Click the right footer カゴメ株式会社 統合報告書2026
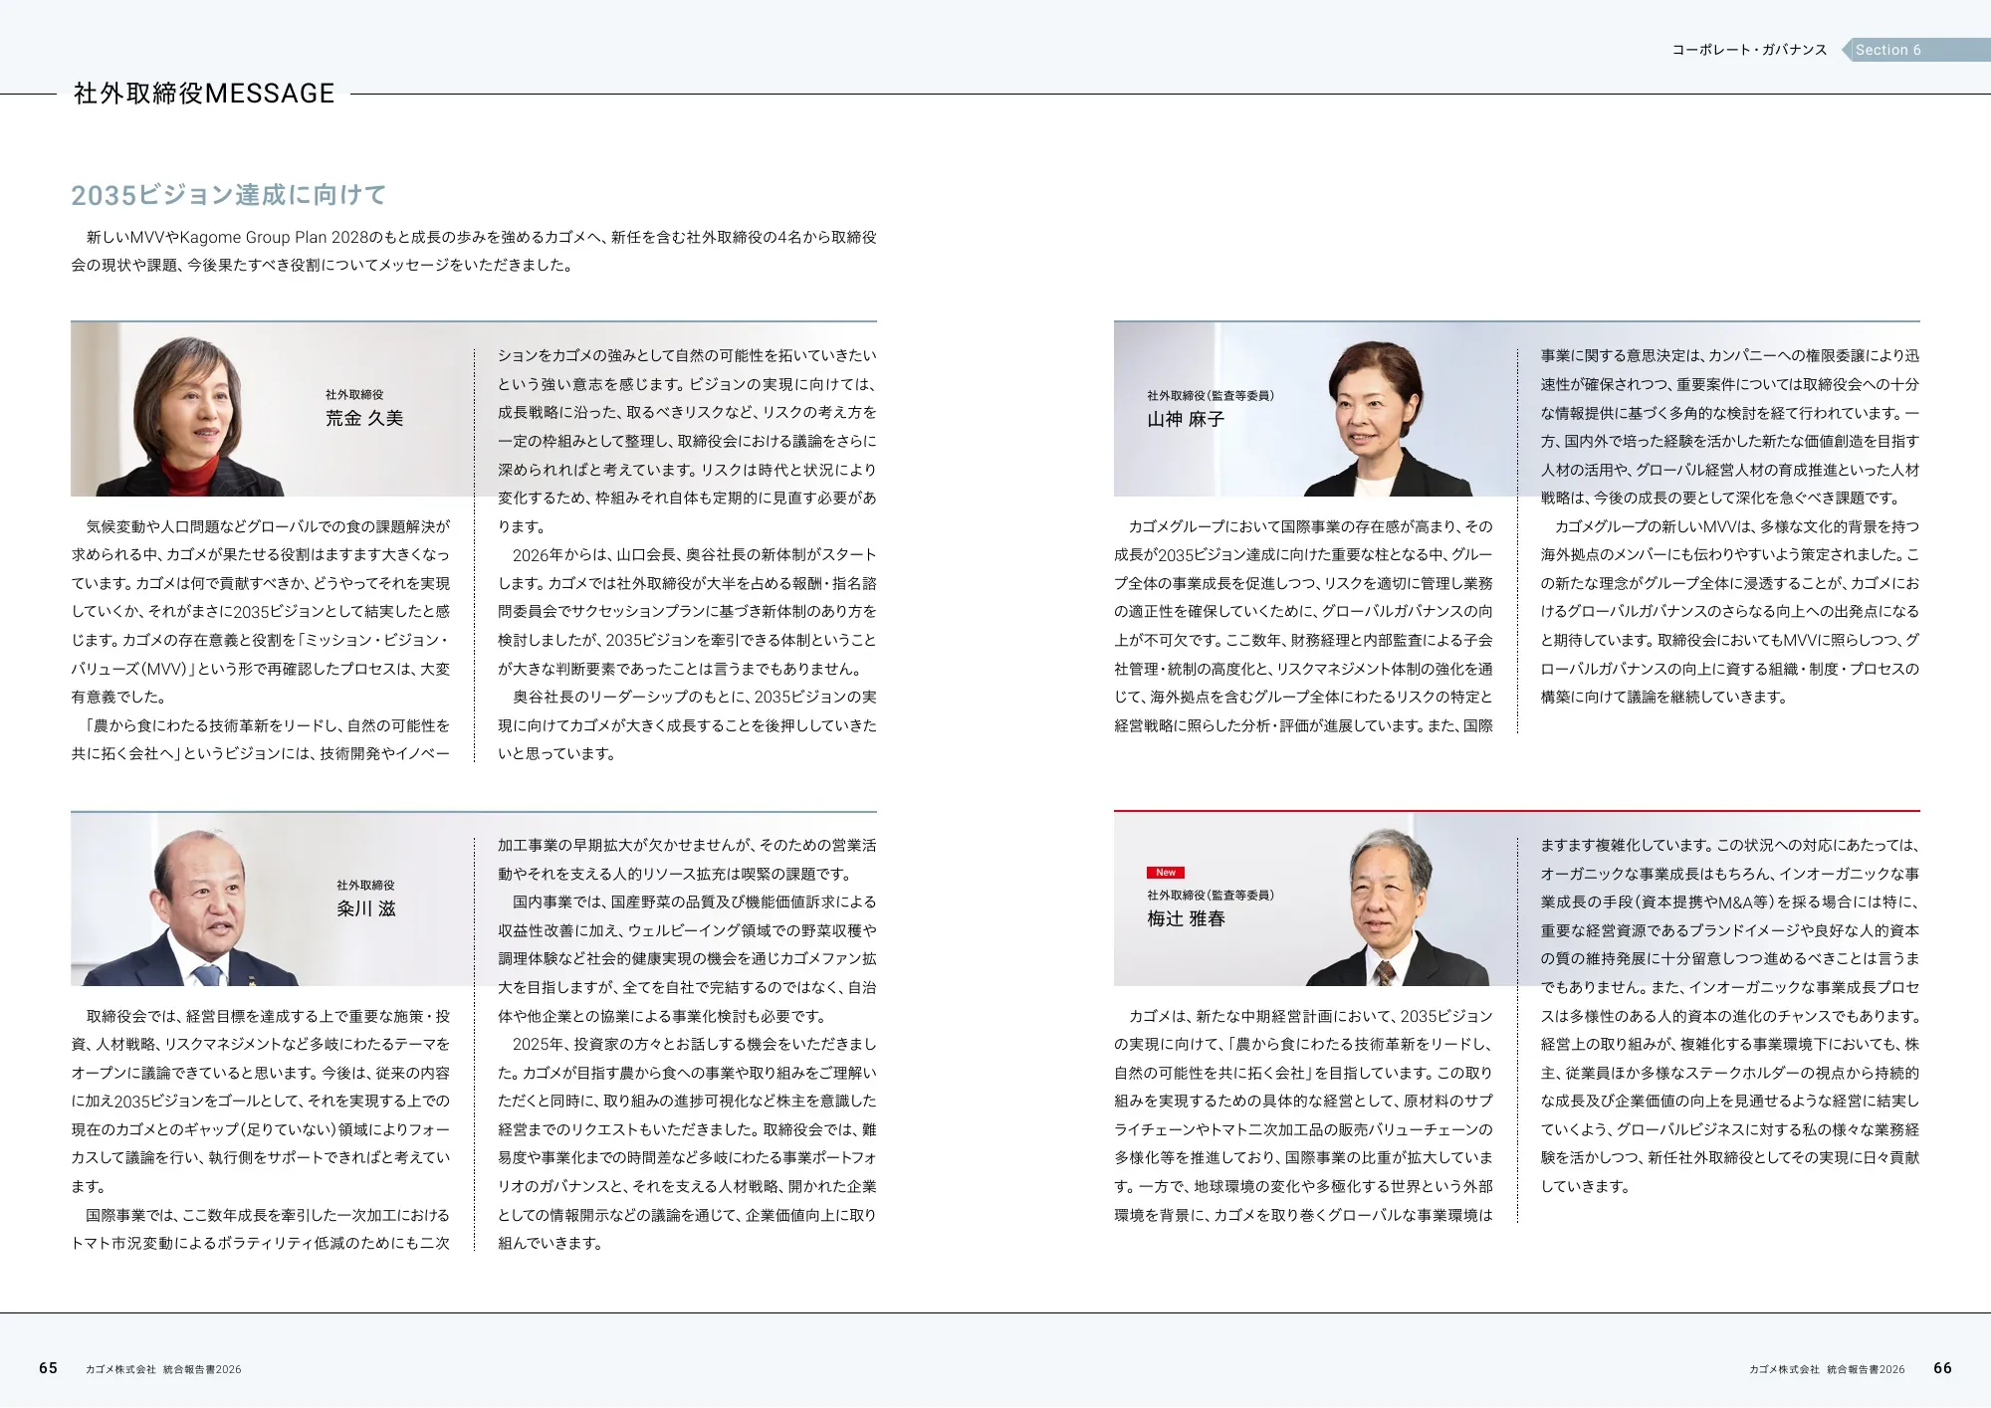This screenshot has width=1991, height=1408. (x=1827, y=1369)
